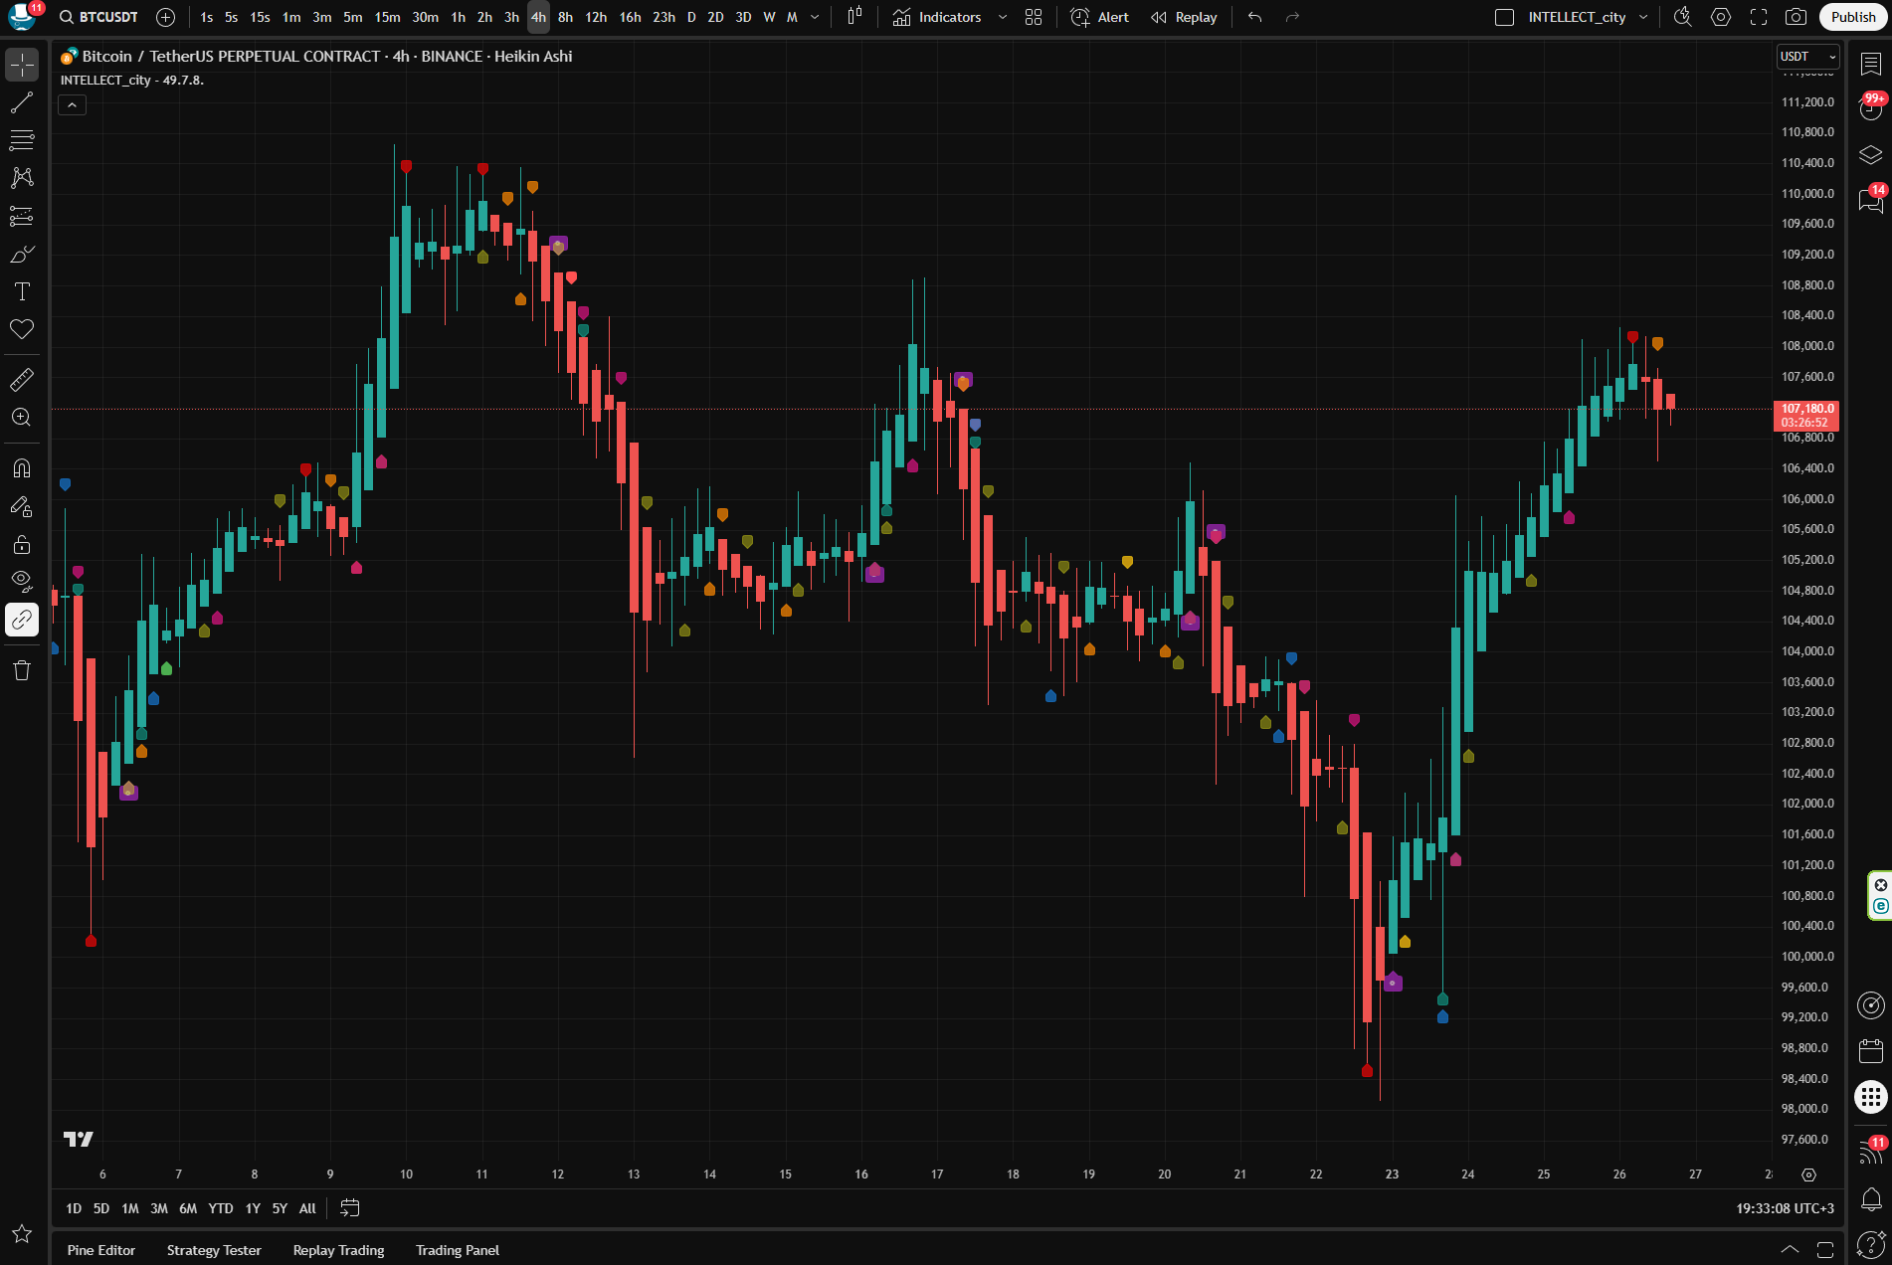Open the Pine Editor tab
This screenshot has height=1265, width=1892.
click(101, 1250)
